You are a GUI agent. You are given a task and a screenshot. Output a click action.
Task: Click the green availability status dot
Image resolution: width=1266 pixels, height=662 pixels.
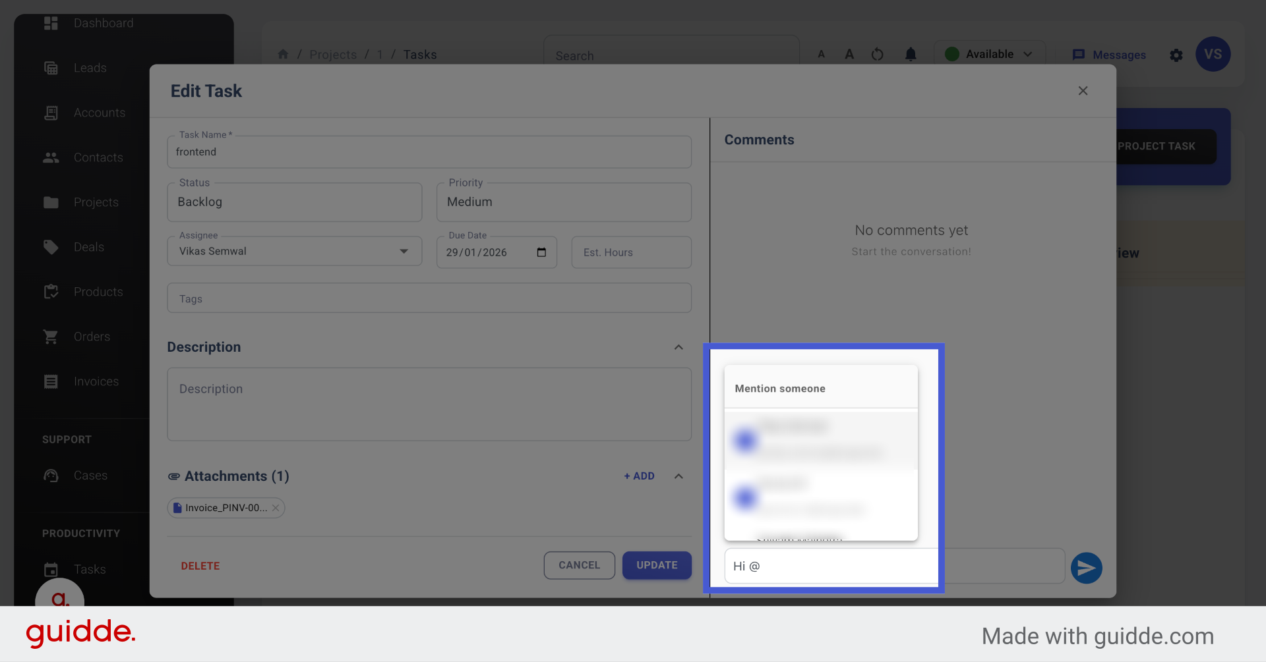(951, 54)
